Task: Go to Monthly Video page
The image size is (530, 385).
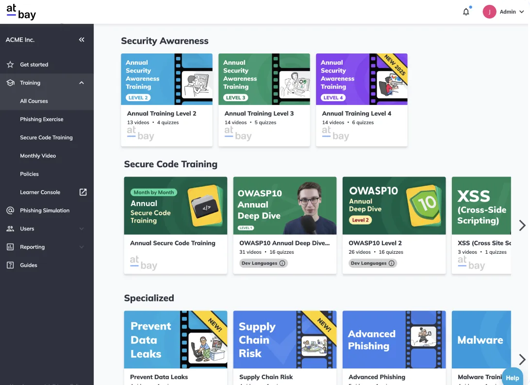Action: [38, 156]
